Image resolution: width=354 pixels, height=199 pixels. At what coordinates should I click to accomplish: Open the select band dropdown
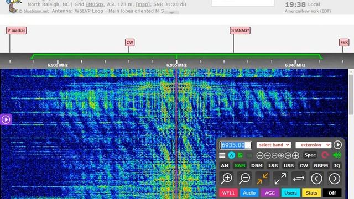pos(274,145)
